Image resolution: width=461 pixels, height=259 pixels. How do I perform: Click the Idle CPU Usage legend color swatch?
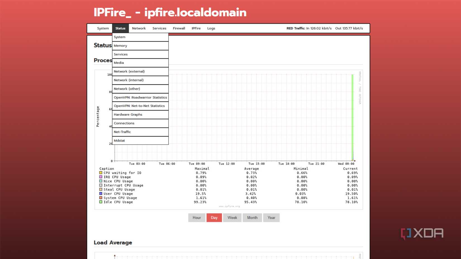point(101,202)
